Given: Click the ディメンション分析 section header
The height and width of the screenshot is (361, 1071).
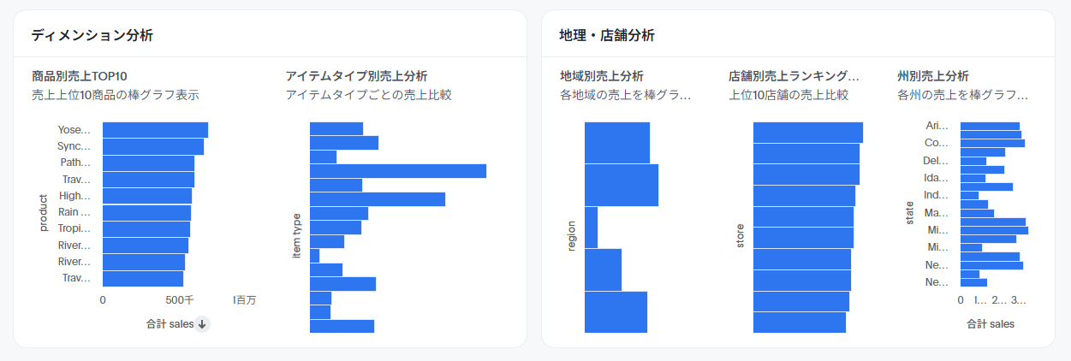Looking at the screenshot, I should click(x=92, y=35).
